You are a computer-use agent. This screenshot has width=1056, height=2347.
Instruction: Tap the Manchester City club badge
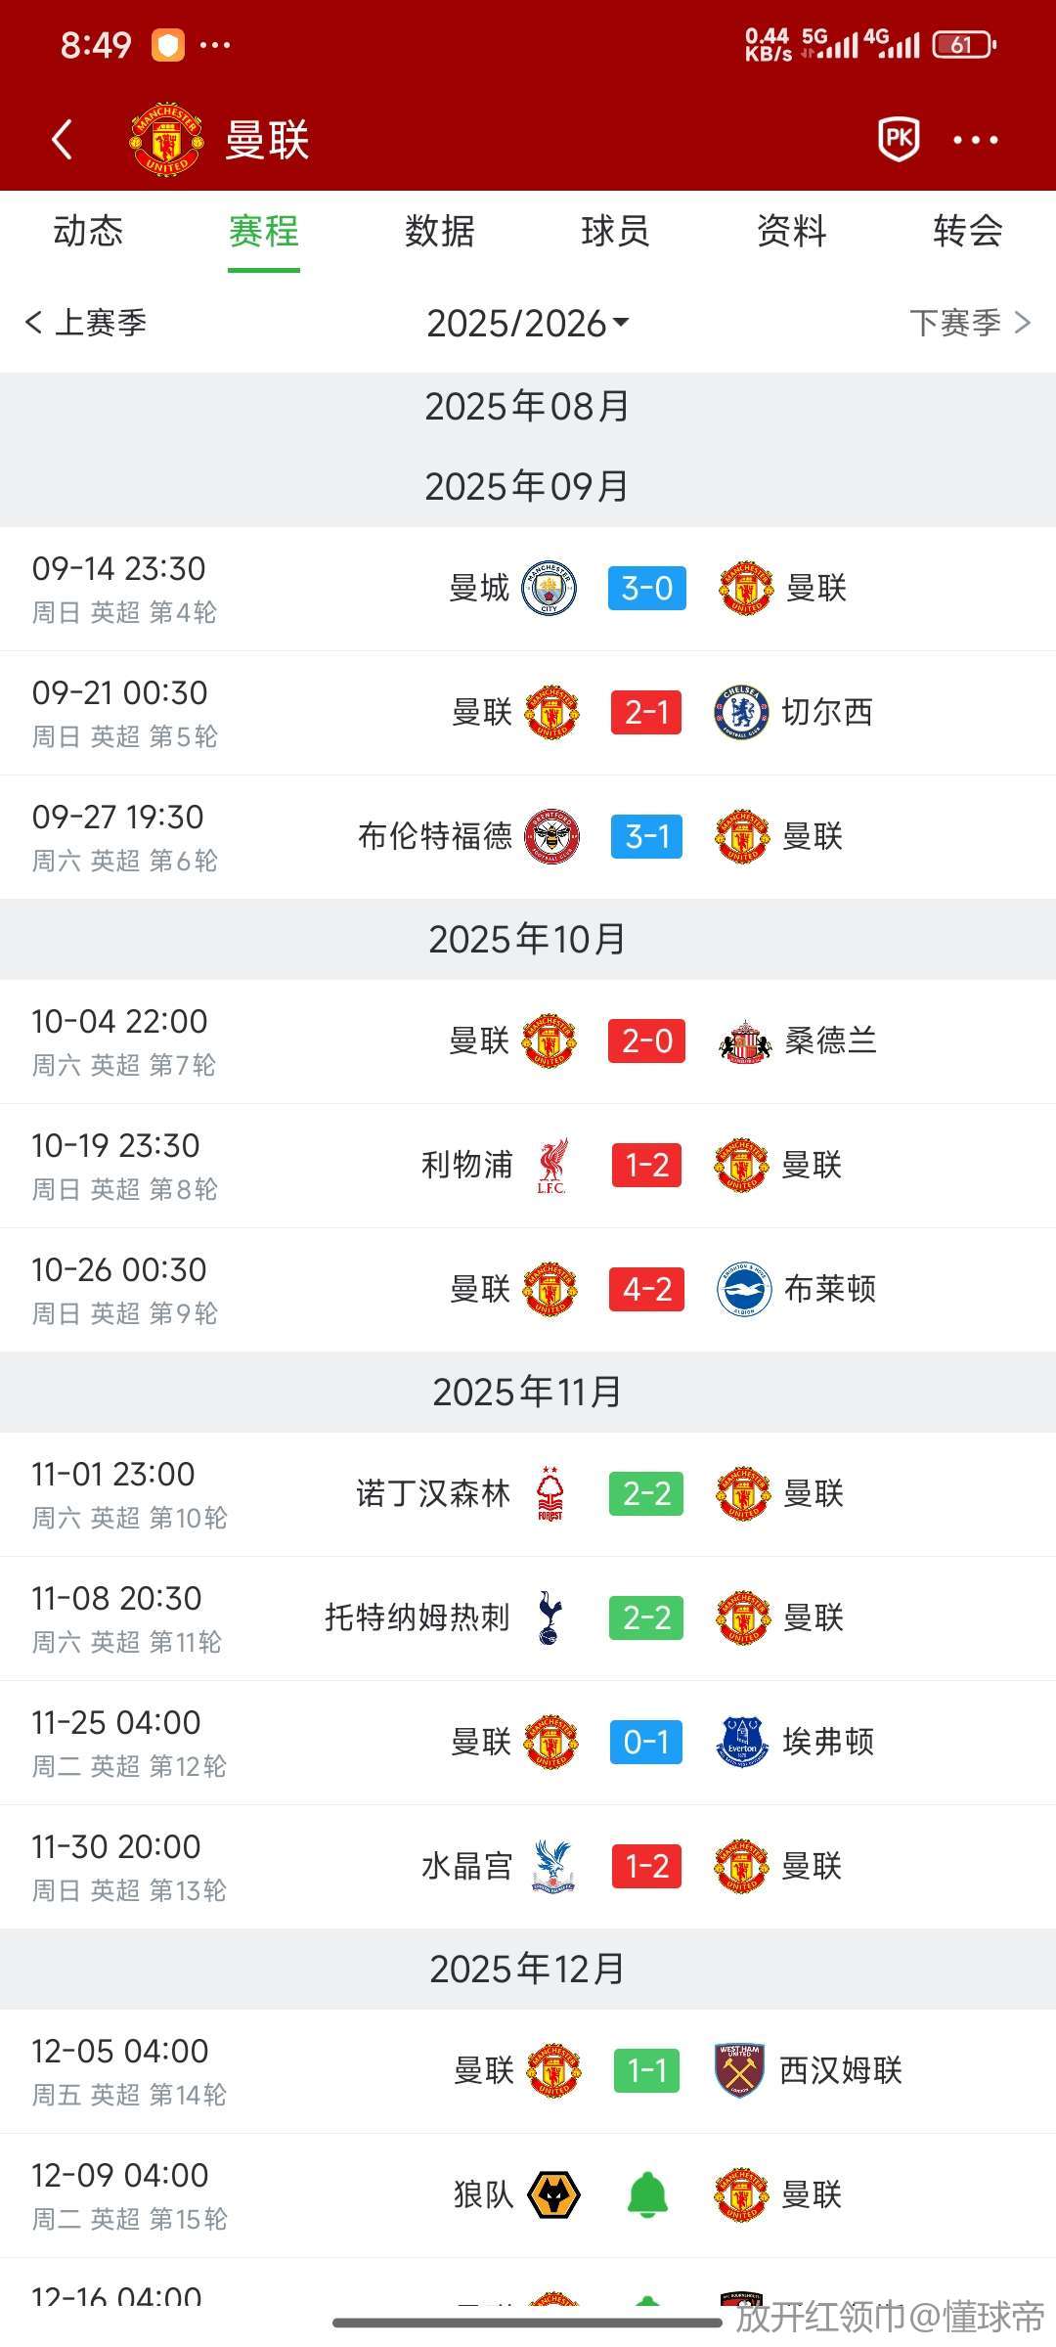click(x=550, y=588)
